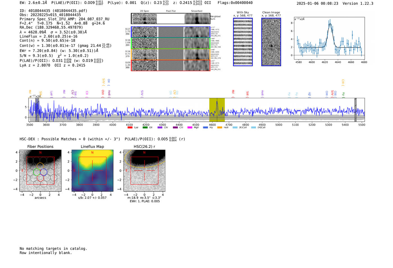Click the Obs: 20220225v015_4018044435 line
The width and height of the screenshot is (393, 268).
pos(50,15)
